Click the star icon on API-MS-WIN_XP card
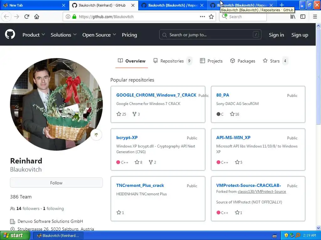 237,162
